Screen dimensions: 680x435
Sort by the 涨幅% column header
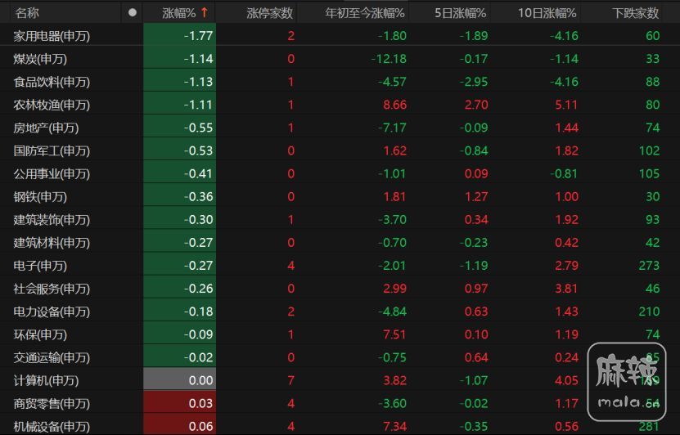click(178, 13)
